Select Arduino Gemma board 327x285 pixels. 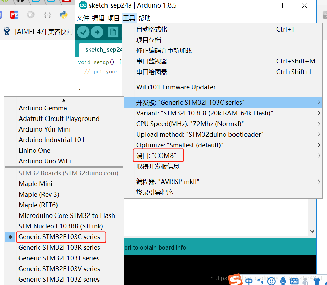pos(64,108)
